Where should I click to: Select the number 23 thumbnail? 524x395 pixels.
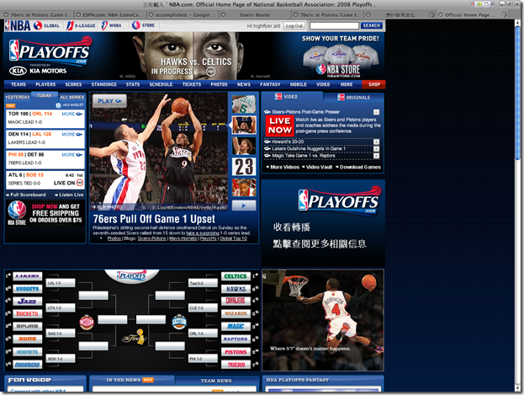coord(244,167)
